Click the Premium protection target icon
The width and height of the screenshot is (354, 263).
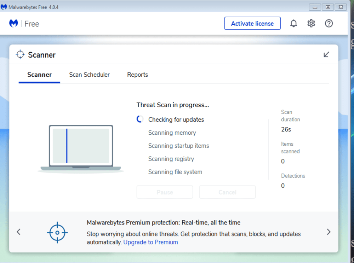click(x=57, y=232)
